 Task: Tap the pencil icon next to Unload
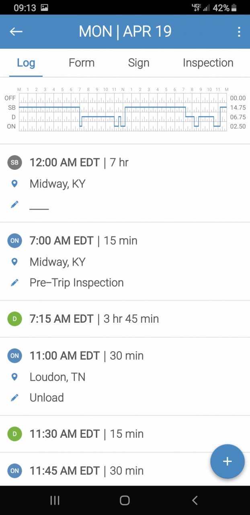coord(14,398)
